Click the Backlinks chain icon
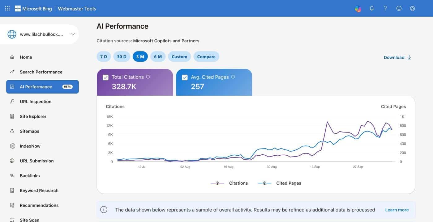This screenshot has height=222, width=433. click(12, 176)
